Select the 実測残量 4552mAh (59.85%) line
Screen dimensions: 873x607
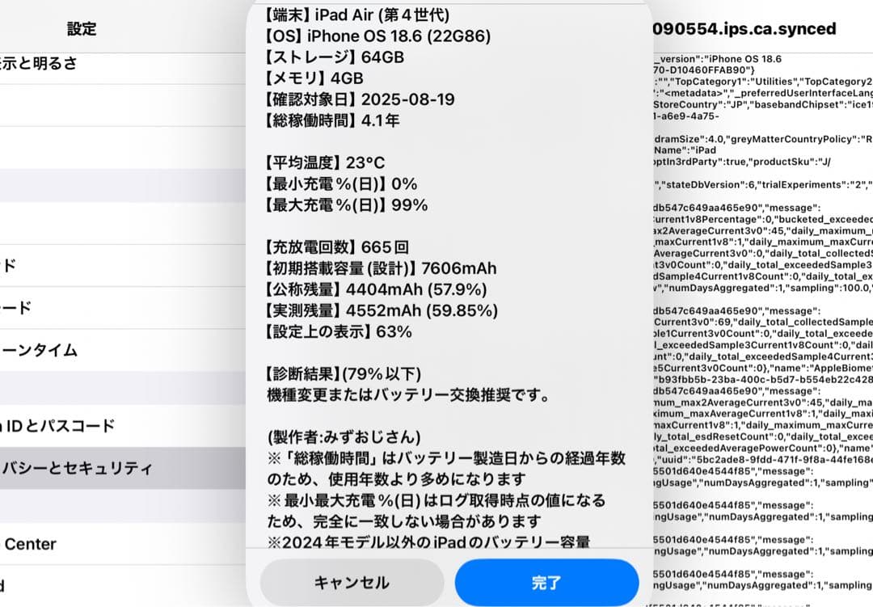(x=382, y=311)
